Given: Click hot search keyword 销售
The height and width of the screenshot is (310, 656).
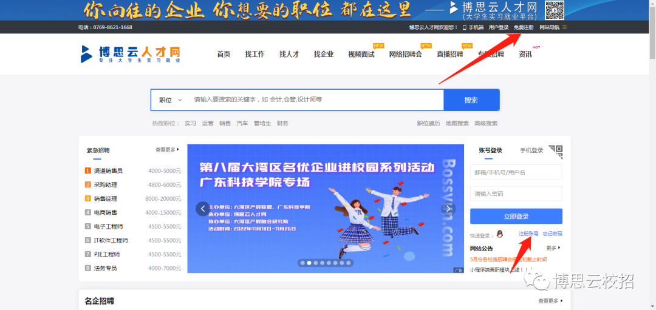Looking at the screenshot, I should click(x=225, y=123).
